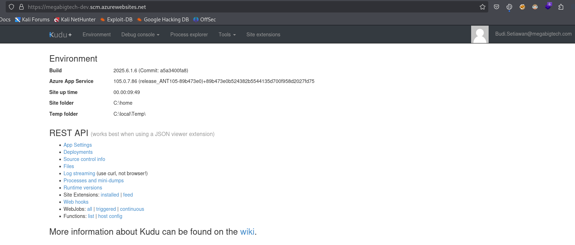The height and width of the screenshot is (245, 575).
Task: Open the Pocket save icon in toolbar
Action: [496, 7]
